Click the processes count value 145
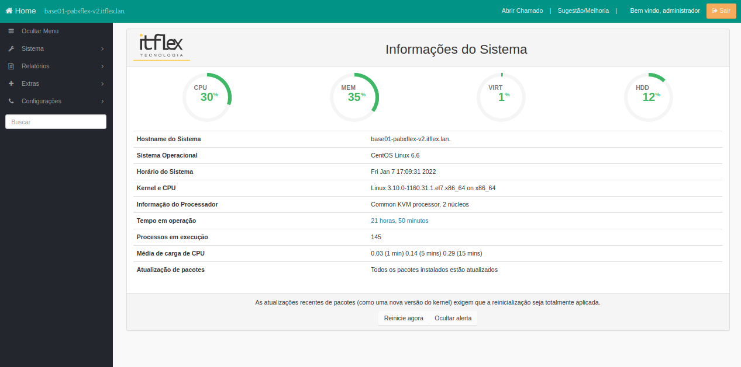The width and height of the screenshot is (741, 367). click(376, 237)
